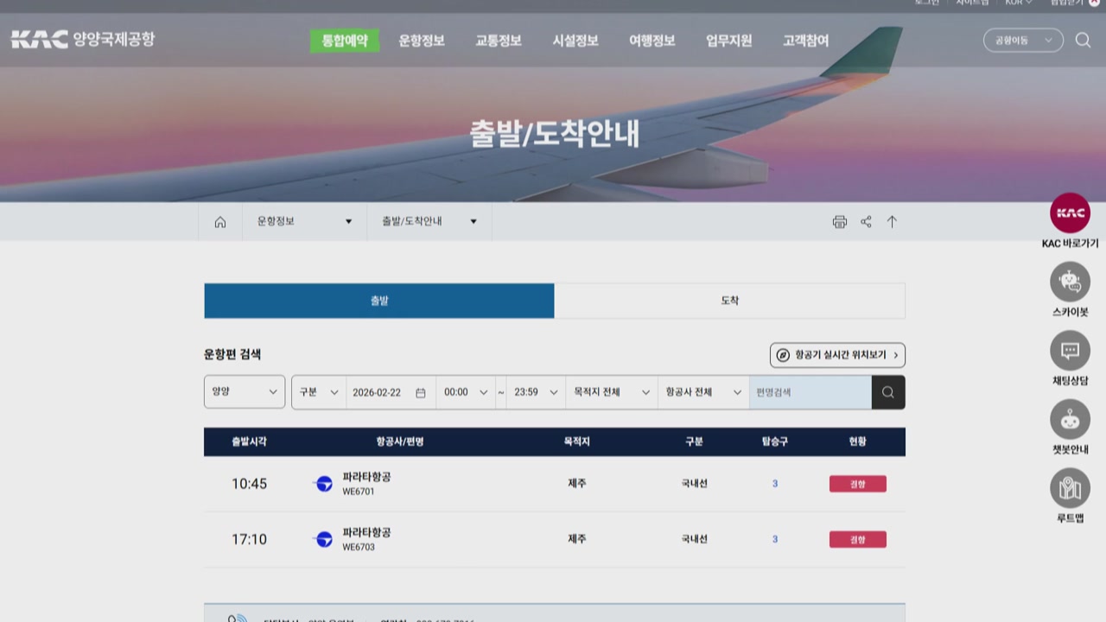Click the search magnifier icon in header

[1083, 40]
